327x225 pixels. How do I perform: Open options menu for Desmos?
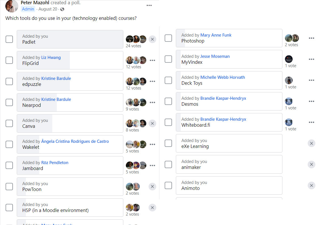(x=312, y=101)
